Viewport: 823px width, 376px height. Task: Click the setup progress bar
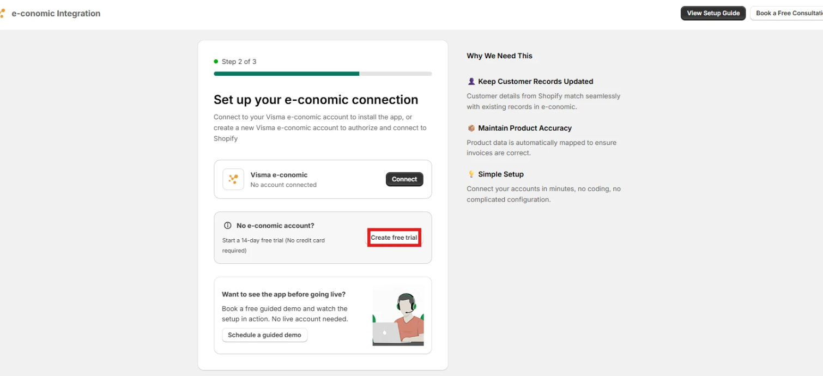[x=323, y=74]
